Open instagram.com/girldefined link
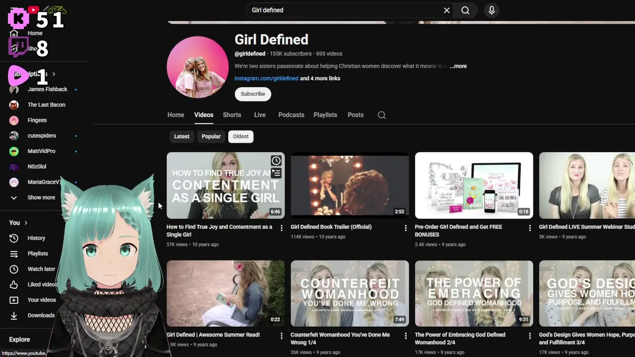This screenshot has width=635, height=357. point(266,78)
